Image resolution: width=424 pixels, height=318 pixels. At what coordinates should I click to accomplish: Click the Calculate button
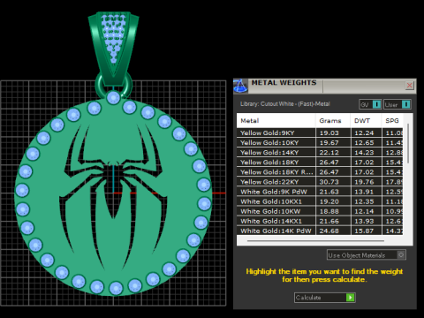[x=325, y=298]
